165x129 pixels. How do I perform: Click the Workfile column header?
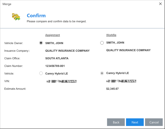[111, 35]
